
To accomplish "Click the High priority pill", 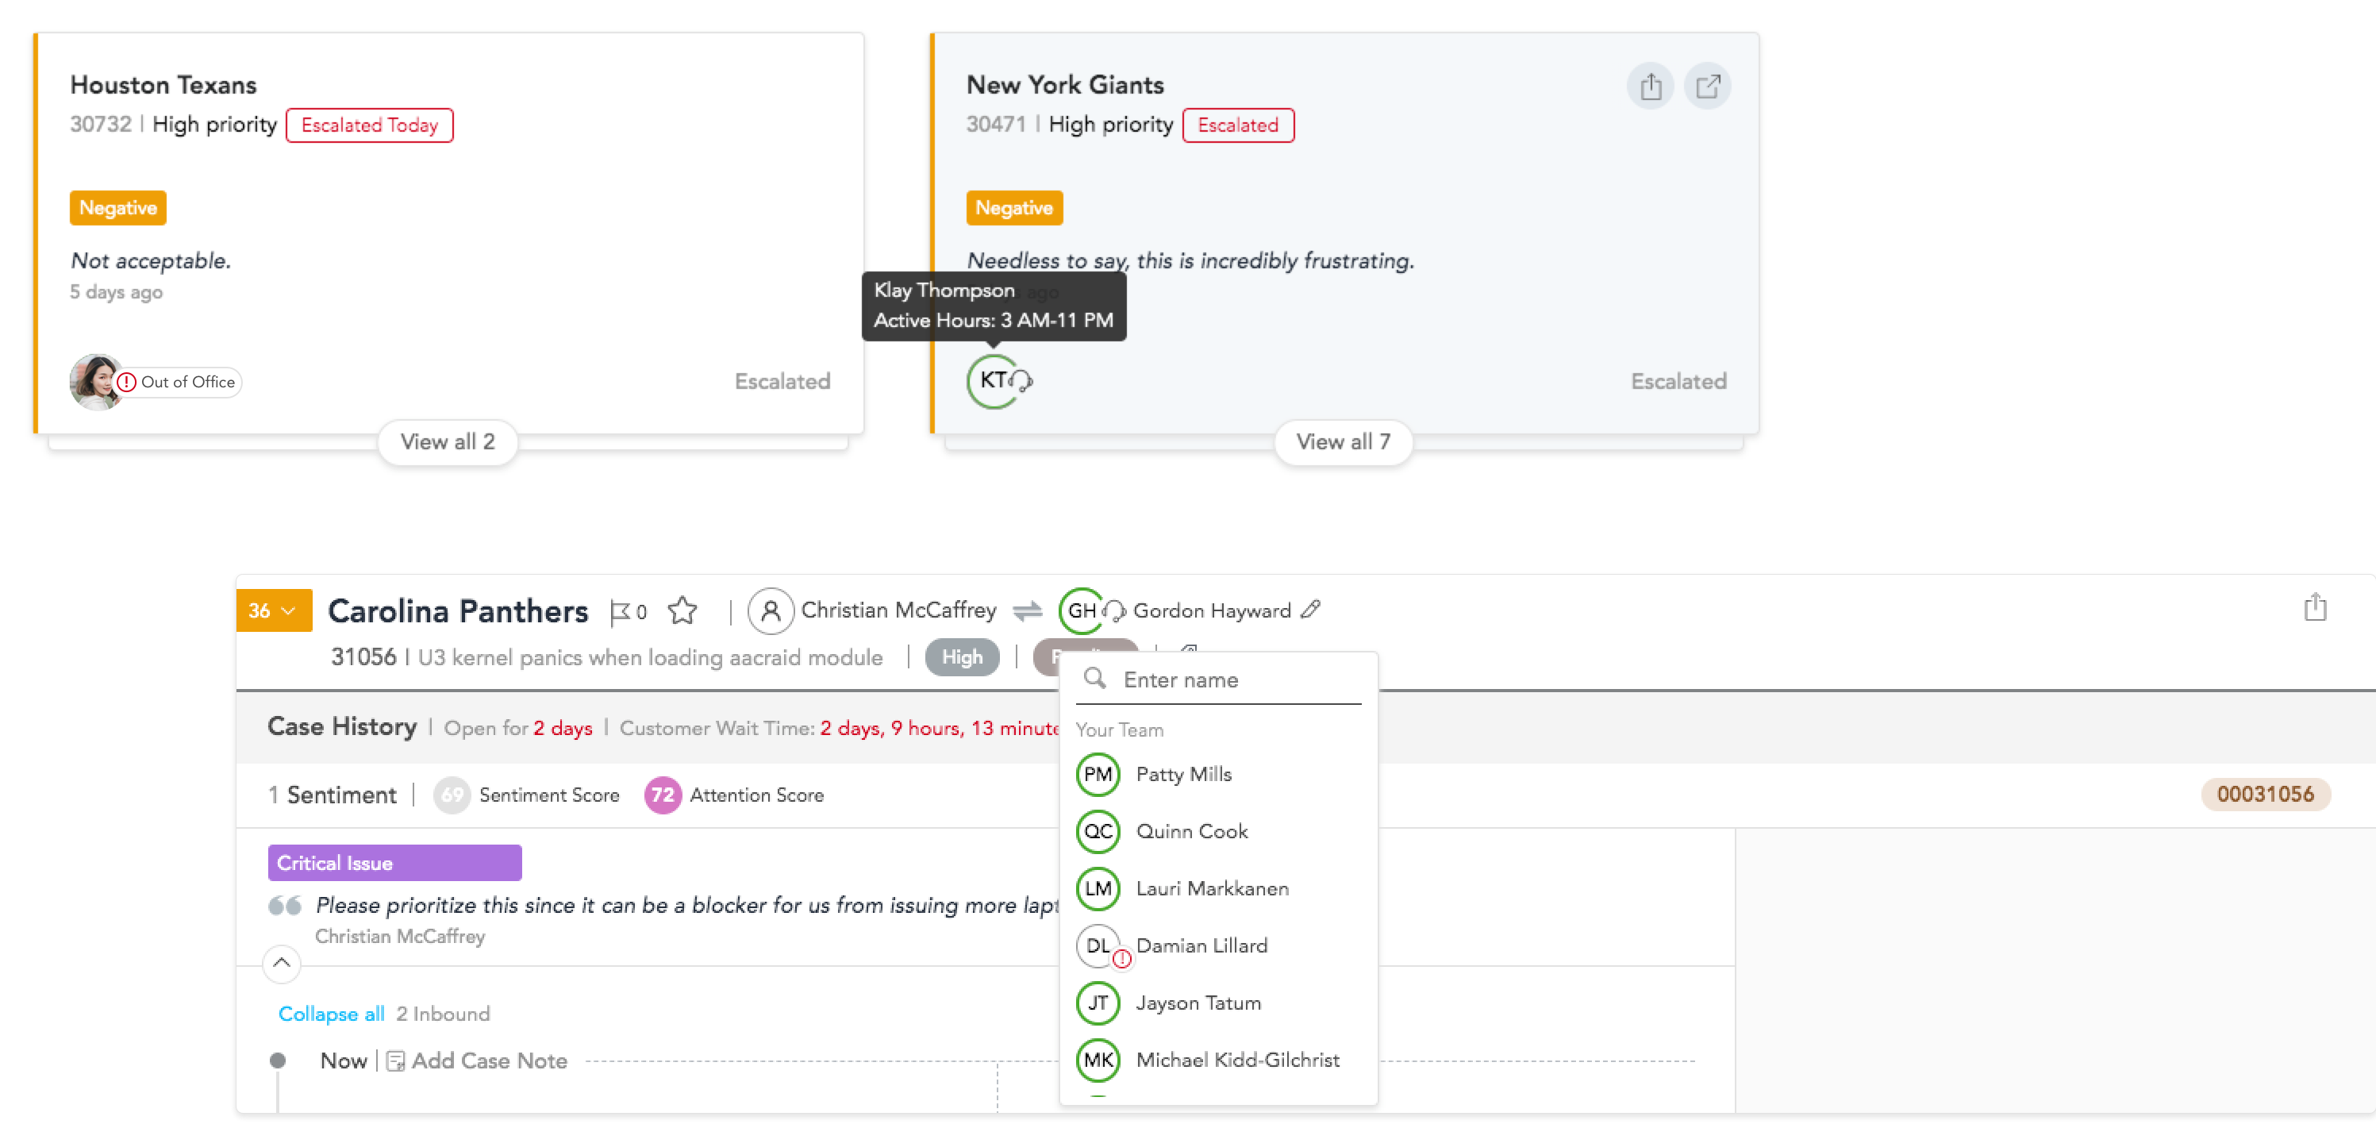I will coord(962,658).
